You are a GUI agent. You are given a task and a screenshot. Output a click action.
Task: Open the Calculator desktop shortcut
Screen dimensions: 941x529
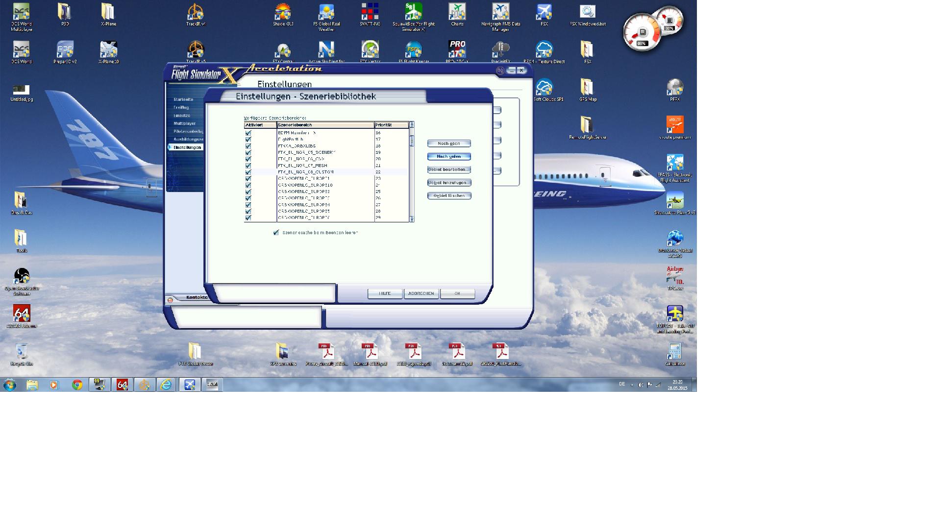(675, 354)
